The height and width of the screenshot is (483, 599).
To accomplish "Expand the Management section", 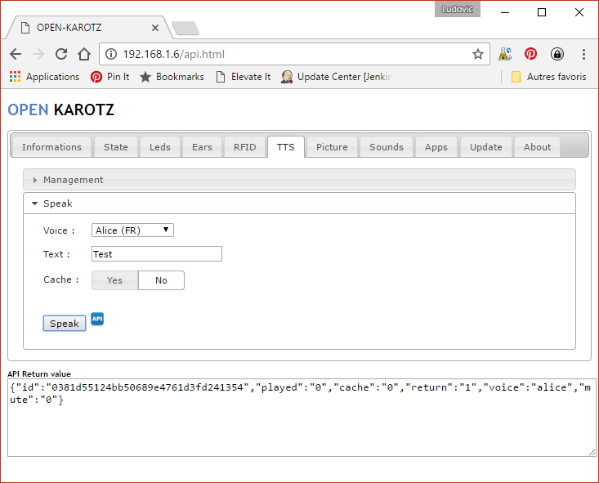I will [299, 180].
